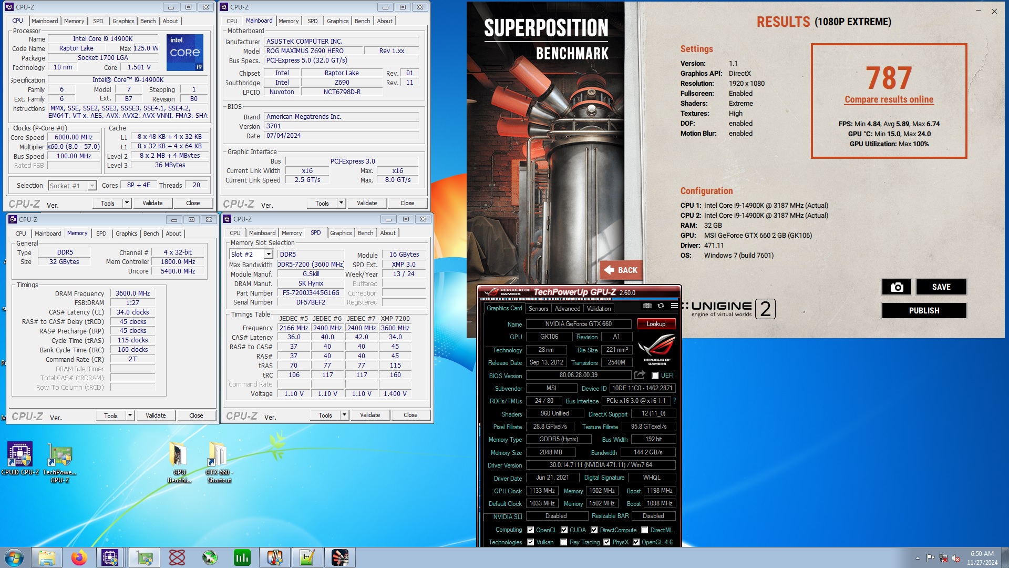Click the SAVE button in Superposition

tap(941, 287)
